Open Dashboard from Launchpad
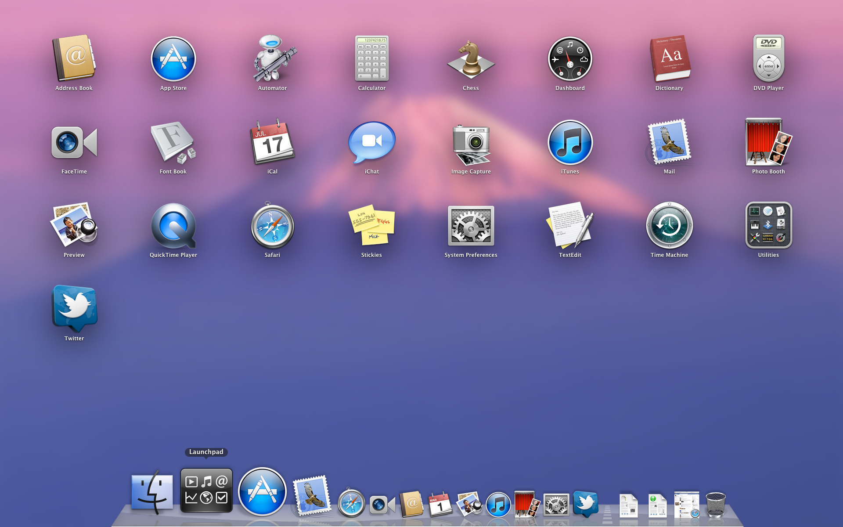 pos(570,59)
